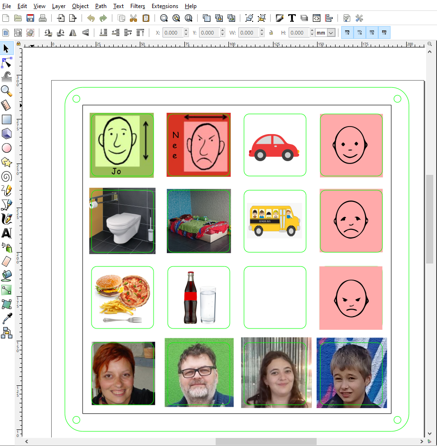Pick the Spiral drawing tool

coord(7,176)
